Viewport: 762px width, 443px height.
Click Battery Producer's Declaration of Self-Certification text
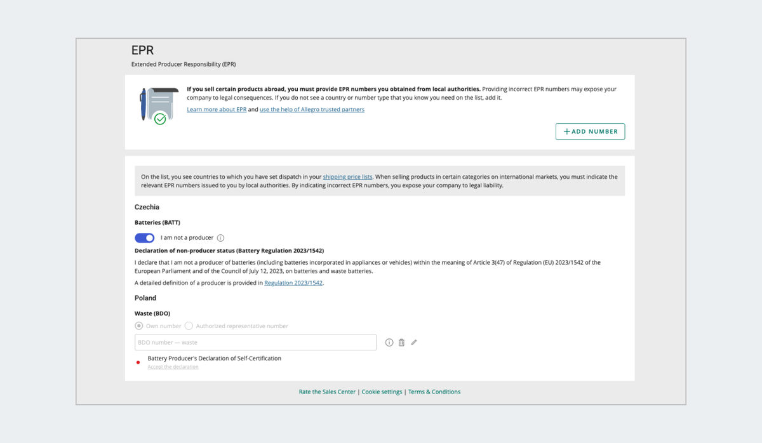214,359
